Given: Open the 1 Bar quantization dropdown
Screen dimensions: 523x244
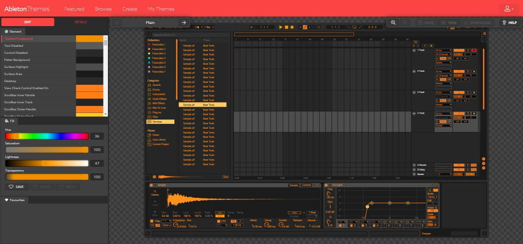Looking at the screenshot, I should click(209, 27).
